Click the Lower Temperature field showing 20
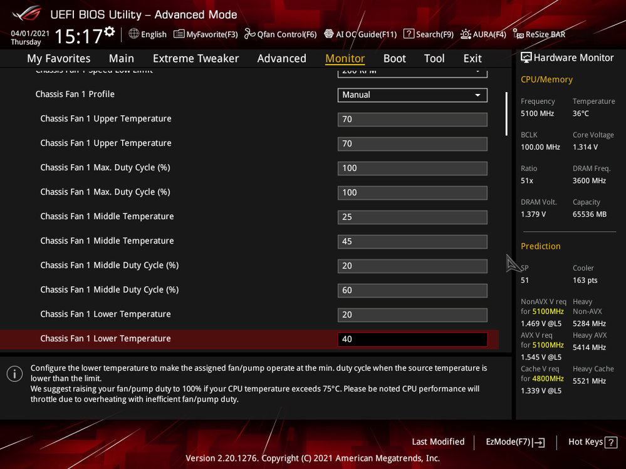This screenshot has height=469, width=626. [412, 315]
